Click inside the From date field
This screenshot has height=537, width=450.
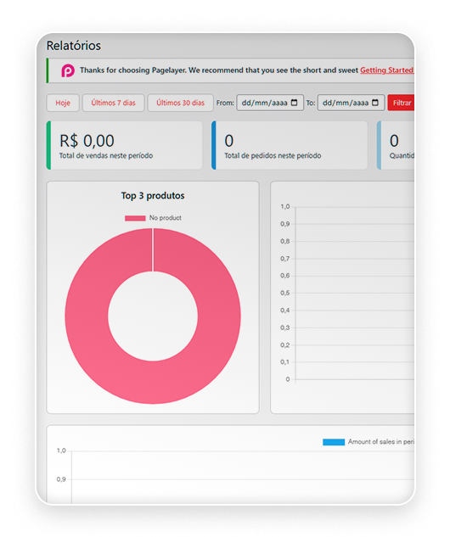click(x=270, y=103)
